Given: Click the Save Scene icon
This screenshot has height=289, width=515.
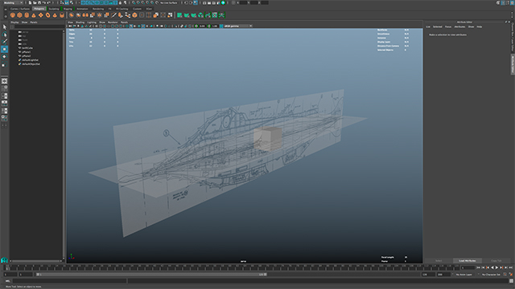Looking at the screenshot, I should 39,2.
